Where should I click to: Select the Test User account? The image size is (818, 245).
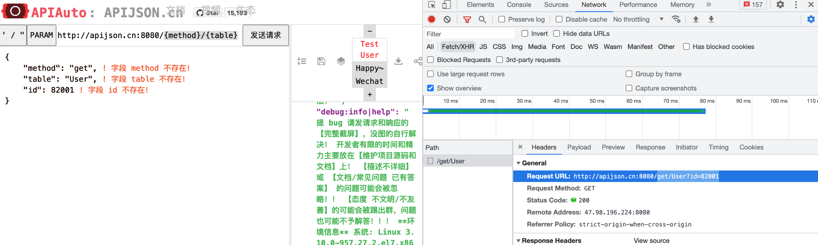[370, 50]
